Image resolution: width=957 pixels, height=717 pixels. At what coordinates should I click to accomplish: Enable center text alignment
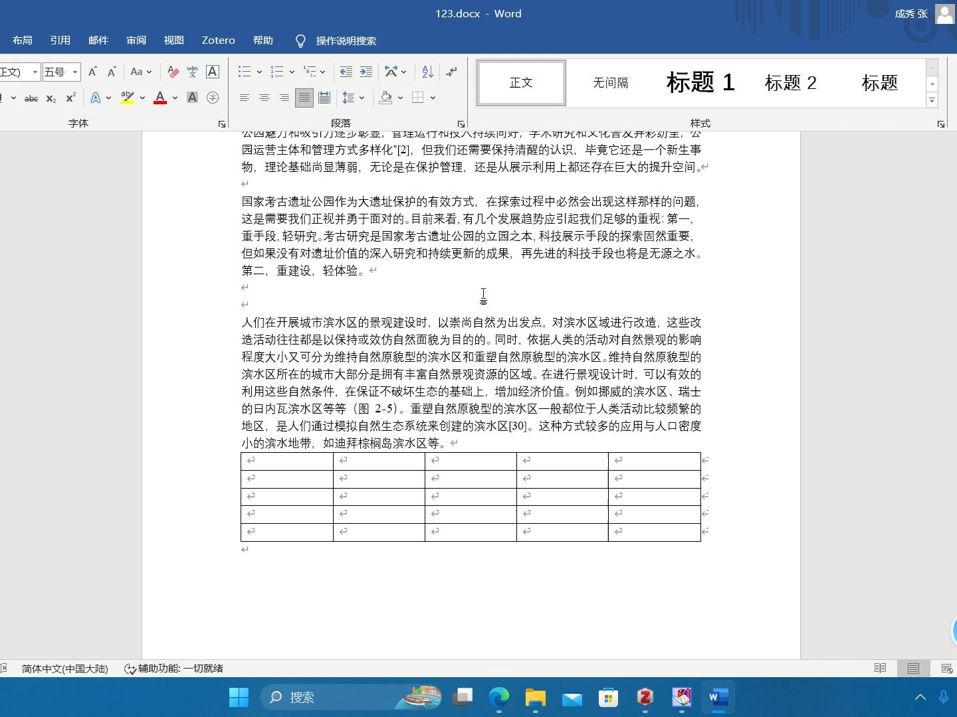265,98
